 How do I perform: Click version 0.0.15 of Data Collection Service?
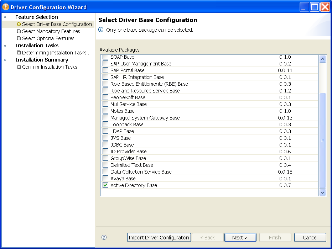(x=285, y=172)
